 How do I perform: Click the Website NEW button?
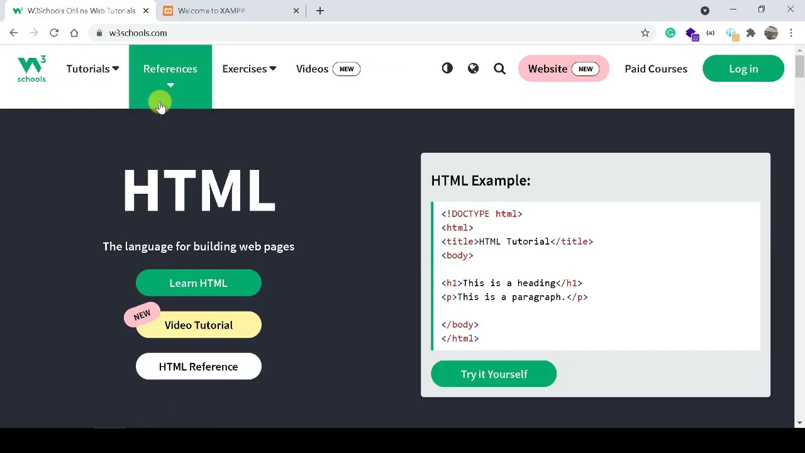563,69
